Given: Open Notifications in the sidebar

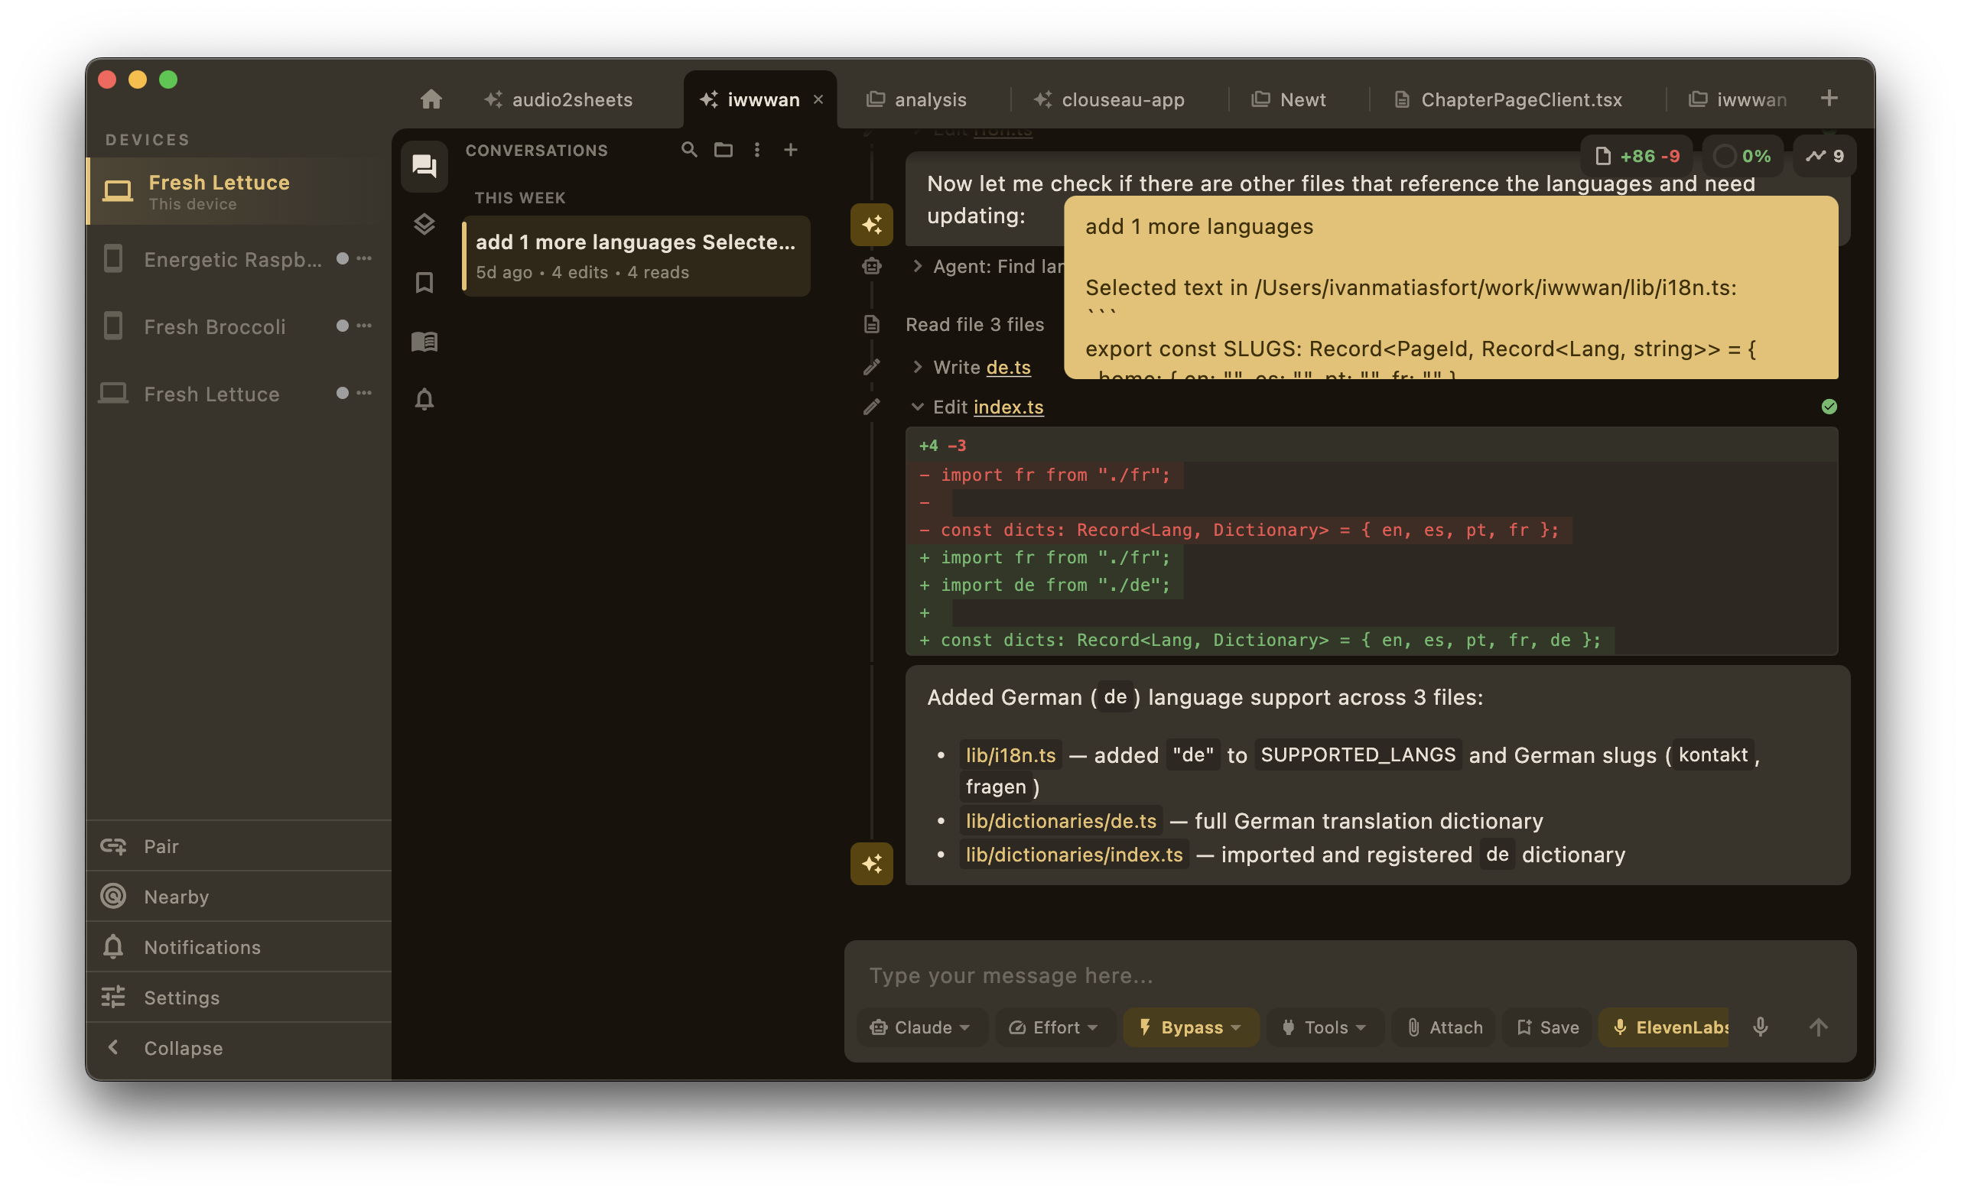Looking at the screenshot, I should tap(239, 946).
